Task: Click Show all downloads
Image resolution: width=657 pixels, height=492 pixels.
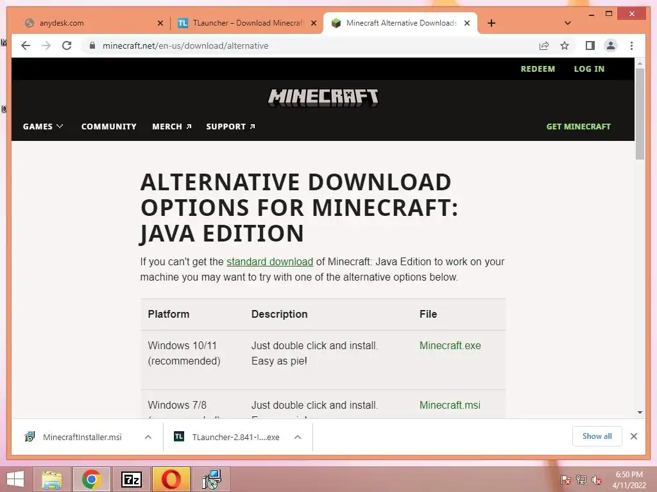Action: point(597,436)
